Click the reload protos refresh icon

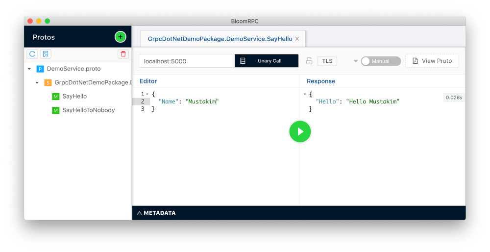pos(32,54)
